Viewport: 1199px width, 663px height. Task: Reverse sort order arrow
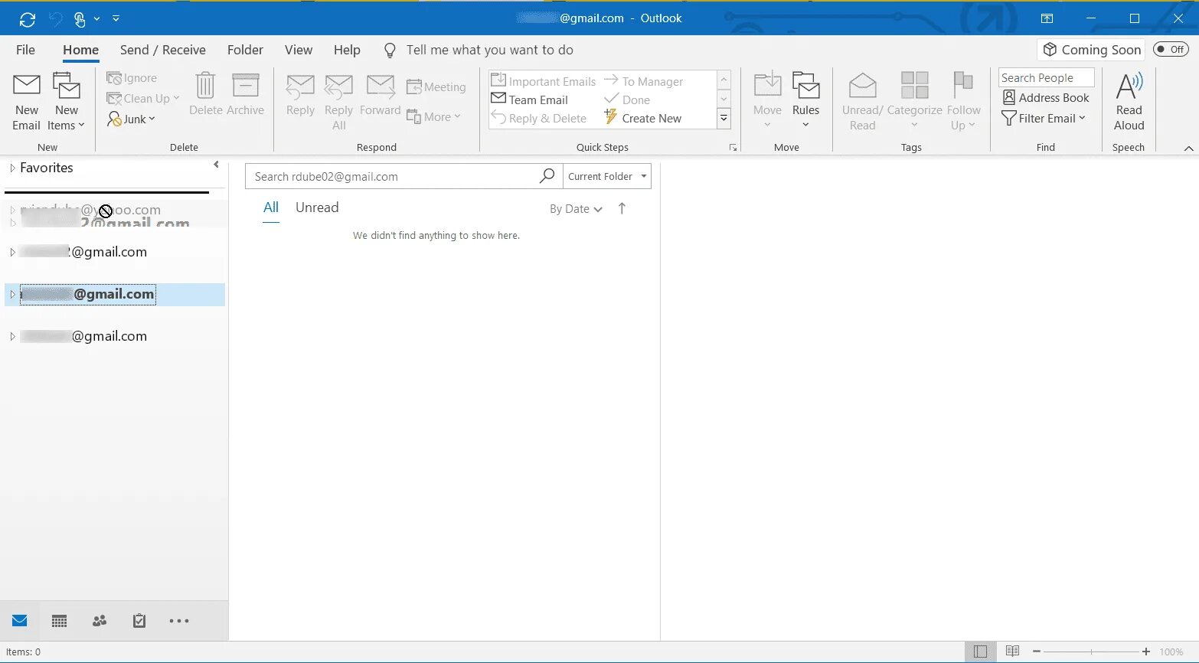pyautogui.click(x=622, y=208)
